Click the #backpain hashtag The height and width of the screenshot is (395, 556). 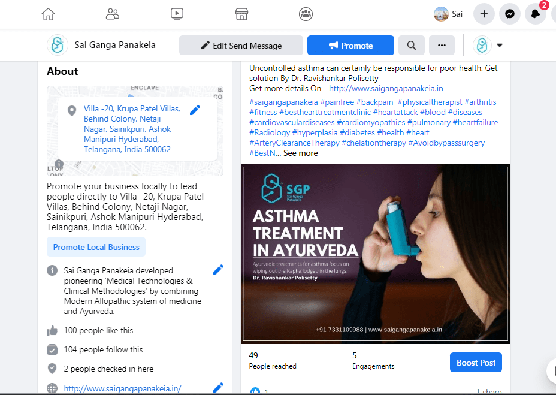[x=375, y=102]
